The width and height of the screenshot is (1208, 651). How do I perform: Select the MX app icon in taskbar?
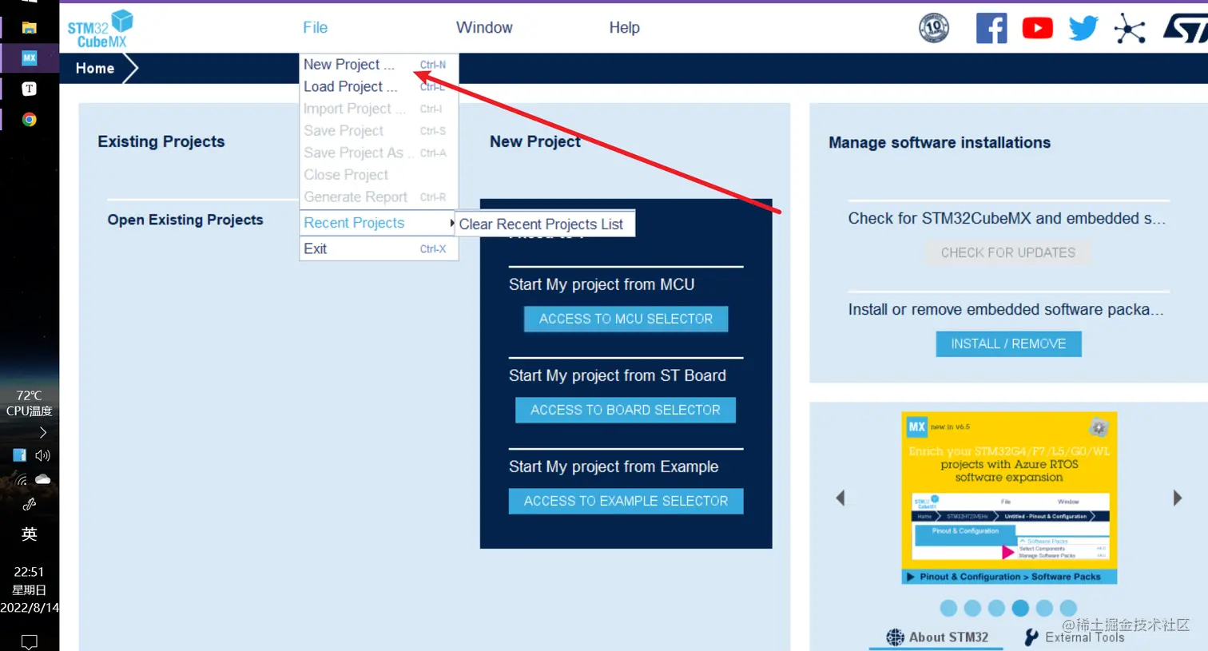30,58
